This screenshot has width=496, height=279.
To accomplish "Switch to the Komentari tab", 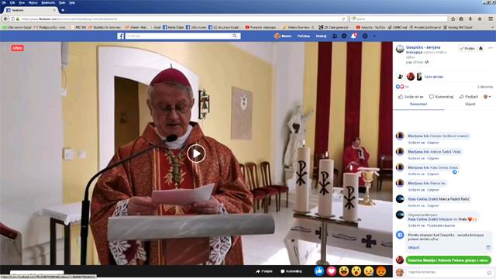I will point(418,104).
